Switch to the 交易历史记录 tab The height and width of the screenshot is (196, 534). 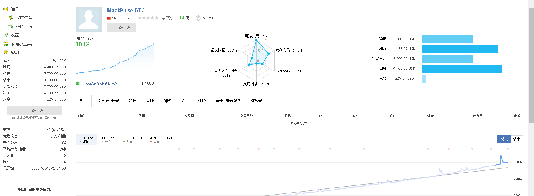(108, 101)
